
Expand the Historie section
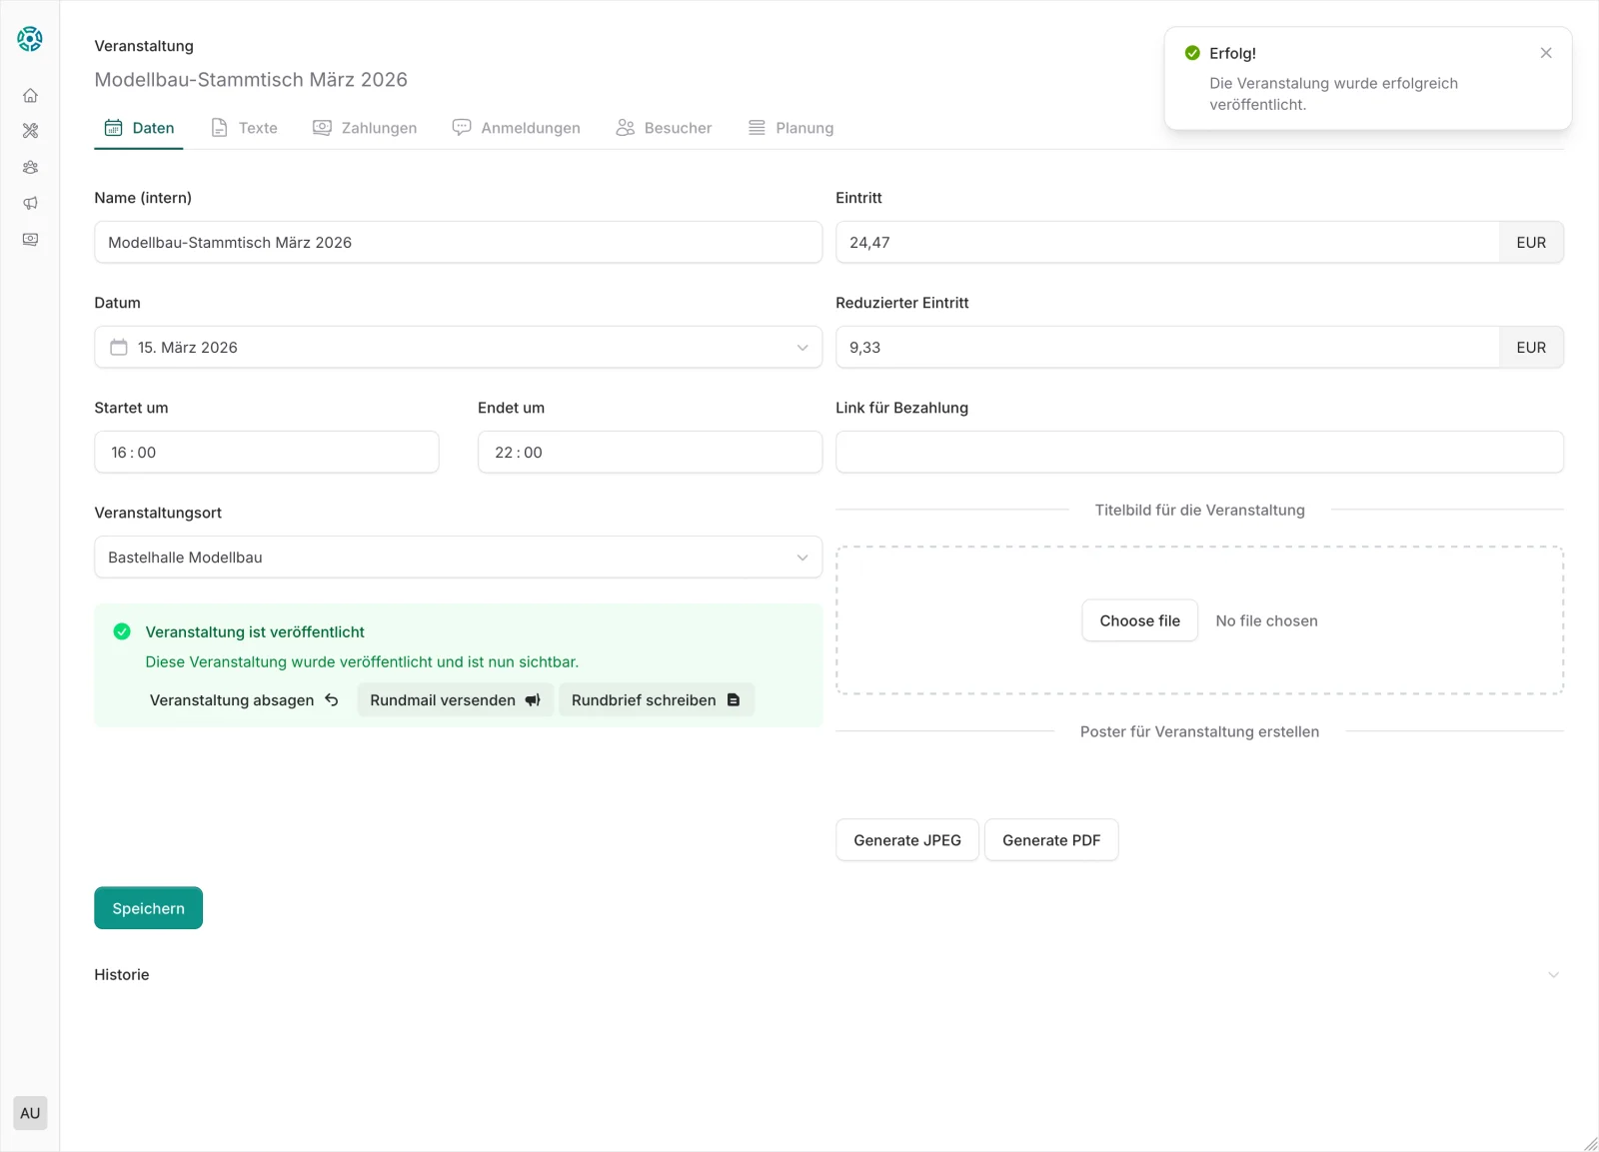click(1552, 975)
